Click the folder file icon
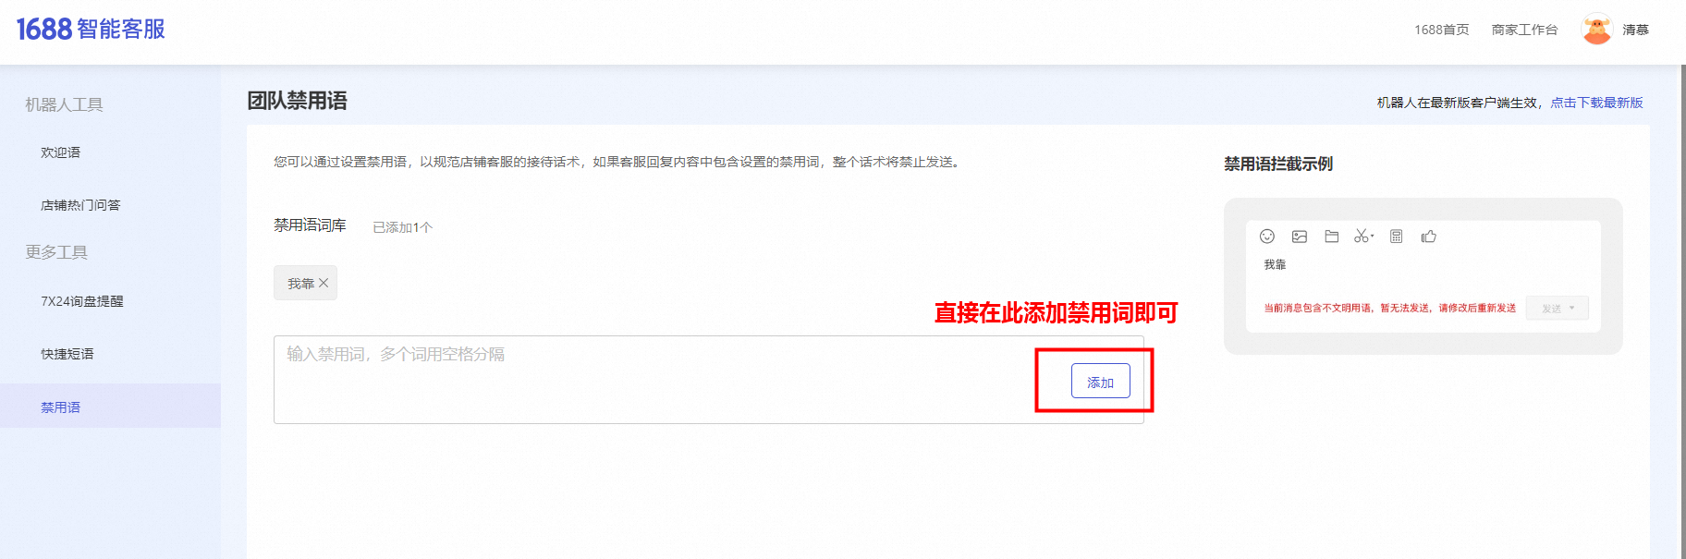This screenshot has width=1686, height=559. [1332, 237]
